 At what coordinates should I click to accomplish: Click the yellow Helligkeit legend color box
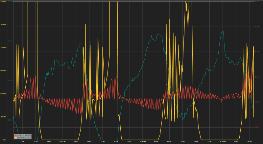[x=15, y=138]
